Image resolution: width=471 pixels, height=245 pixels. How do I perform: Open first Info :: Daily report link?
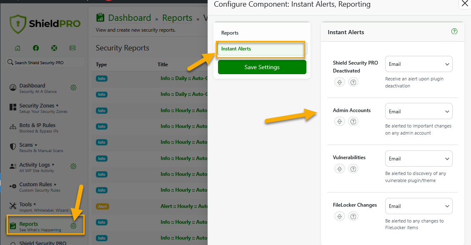[184, 78]
